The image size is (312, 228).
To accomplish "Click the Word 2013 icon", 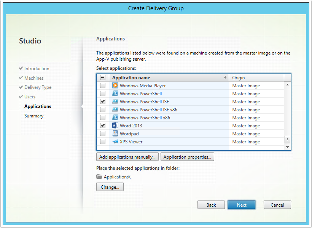I will pyautogui.click(x=115, y=125).
